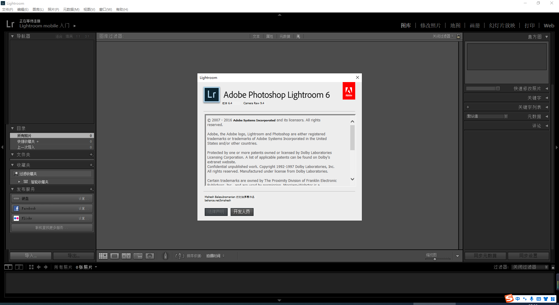Viewport: 559px width, 305px height.
Task: Open Compare view with the XY icon
Action: point(126,256)
